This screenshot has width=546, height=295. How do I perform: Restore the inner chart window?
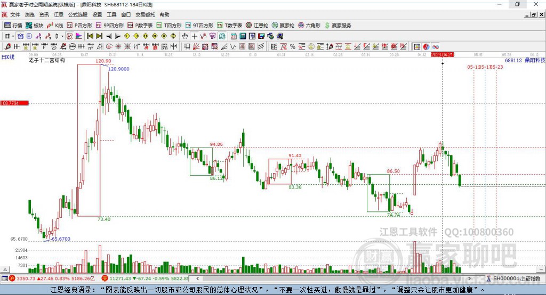(x=534, y=14)
